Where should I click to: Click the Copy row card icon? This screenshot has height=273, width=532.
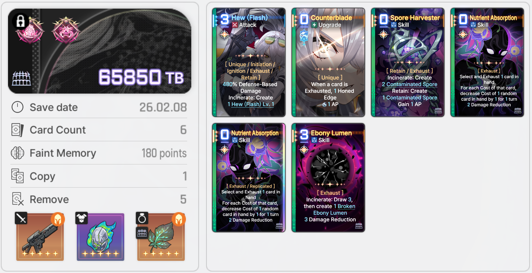point(17,176)
